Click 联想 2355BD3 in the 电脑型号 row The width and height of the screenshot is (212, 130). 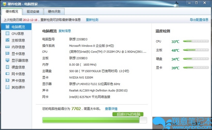point(78,39)
